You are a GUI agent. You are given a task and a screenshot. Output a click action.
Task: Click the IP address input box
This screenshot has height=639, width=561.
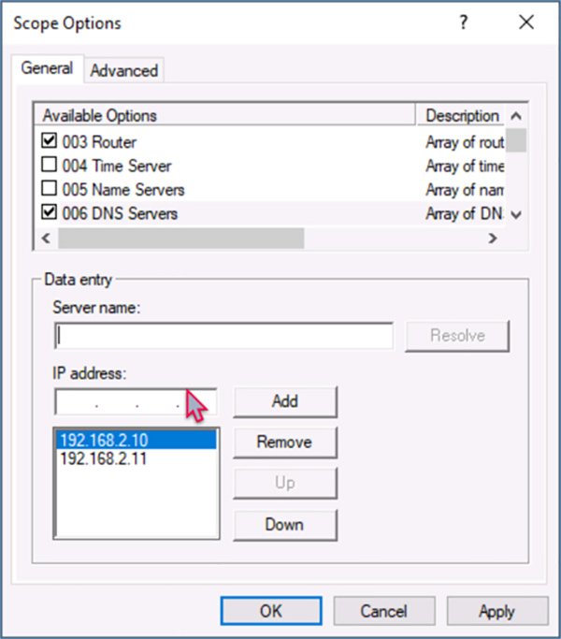pyautogui.click(x=136, y=402)
